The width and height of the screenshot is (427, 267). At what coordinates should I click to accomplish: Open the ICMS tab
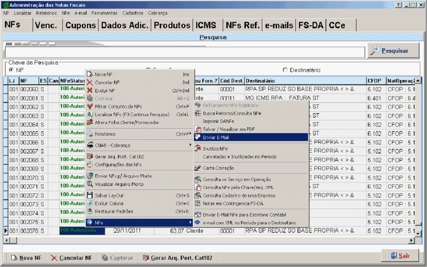pyautogui.click(x=206, y=25)
